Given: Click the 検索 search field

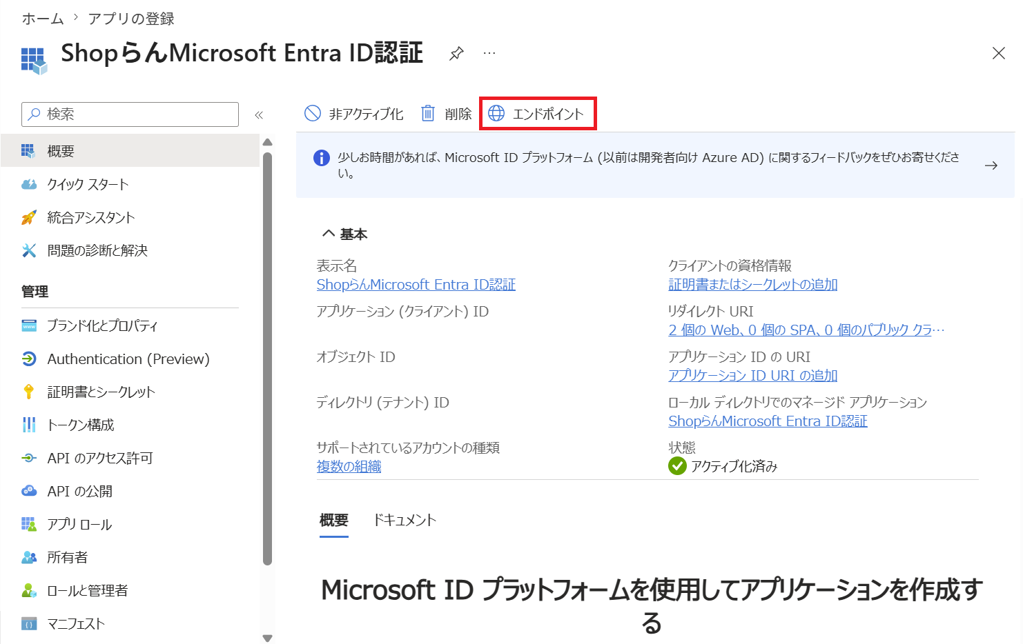Looking at the screenshot, I should pos(130,114).
